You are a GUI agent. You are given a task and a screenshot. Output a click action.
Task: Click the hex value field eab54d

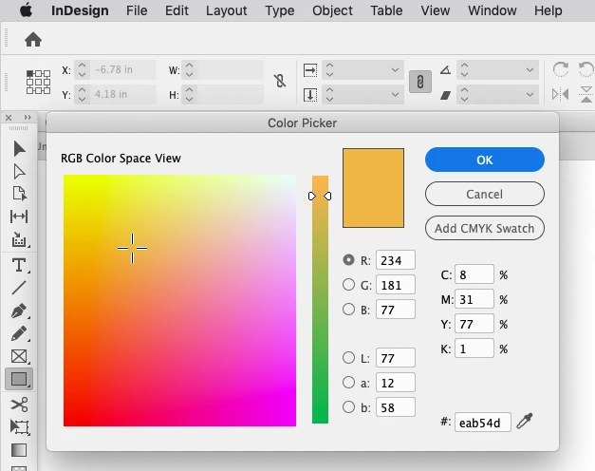(x=483, y=423)
